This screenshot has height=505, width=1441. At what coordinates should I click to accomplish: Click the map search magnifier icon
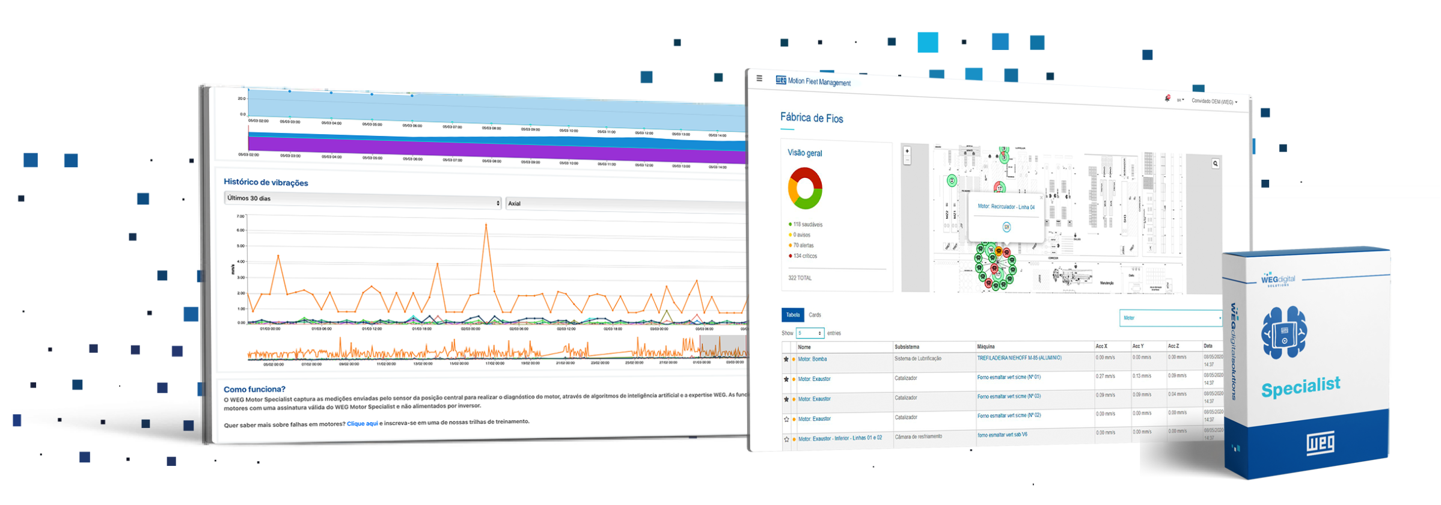[1215, 164]
